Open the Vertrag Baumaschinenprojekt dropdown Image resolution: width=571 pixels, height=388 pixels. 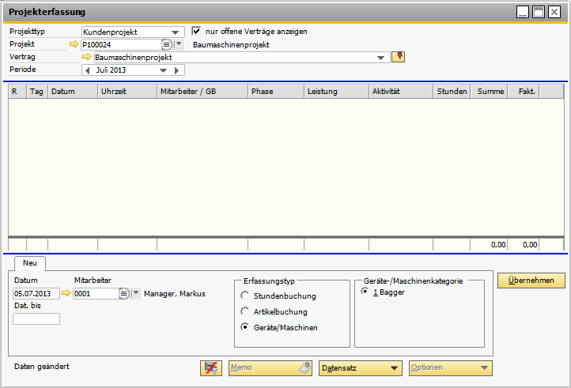[380, 58]
